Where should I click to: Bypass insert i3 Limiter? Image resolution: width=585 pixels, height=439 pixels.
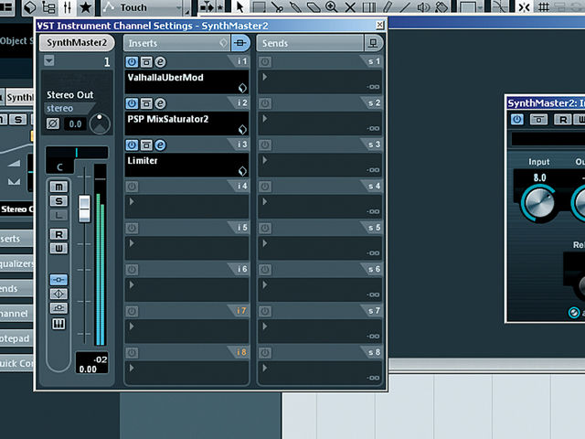(146, 145)
